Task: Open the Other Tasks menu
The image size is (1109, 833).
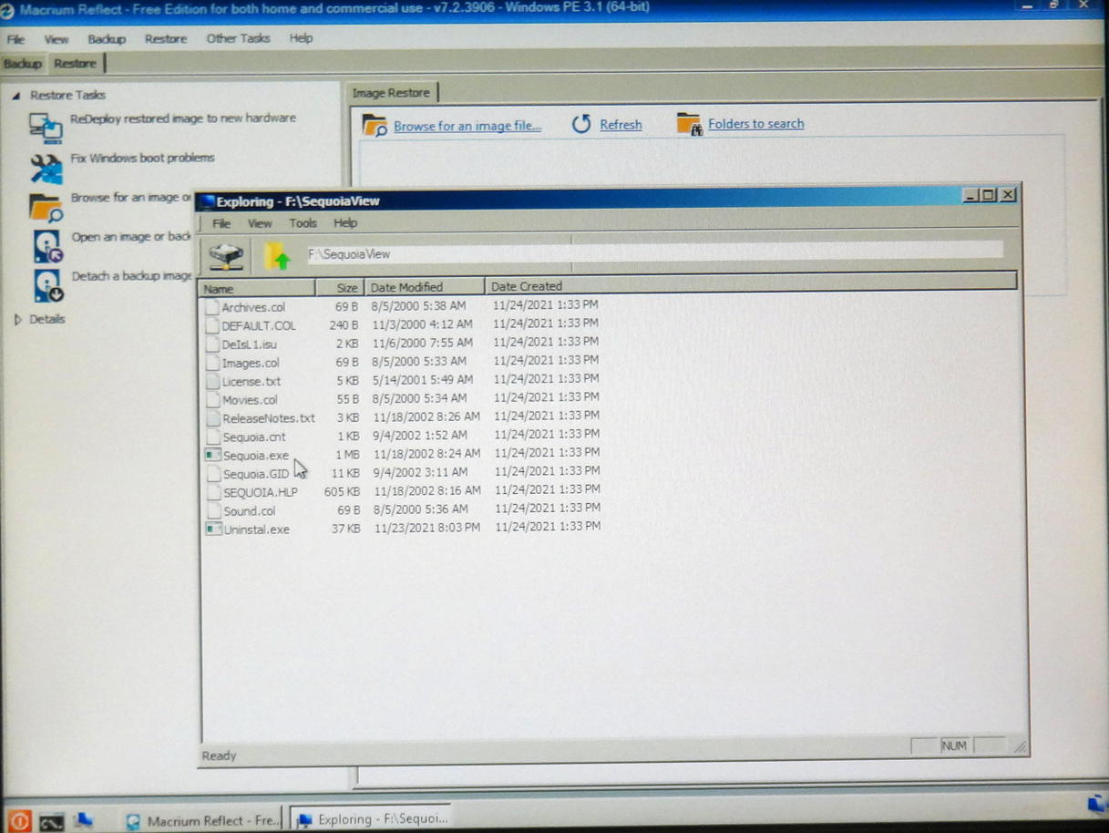Action: 238,38
